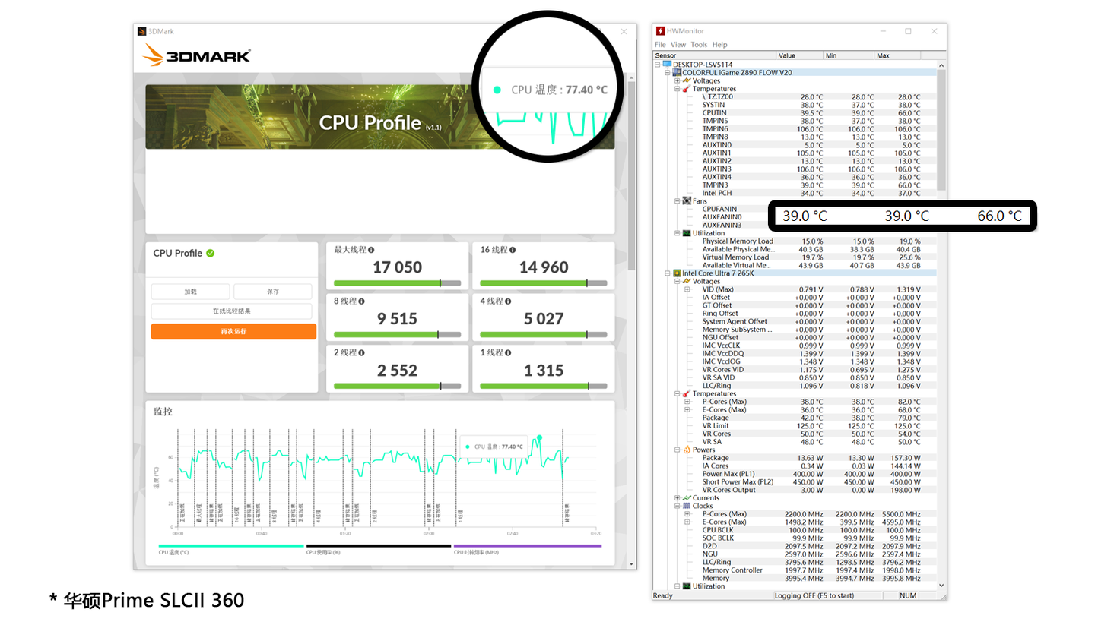Click the 3DMARK logo in the header
The image size is (1095, 625).
pos(196,55)
